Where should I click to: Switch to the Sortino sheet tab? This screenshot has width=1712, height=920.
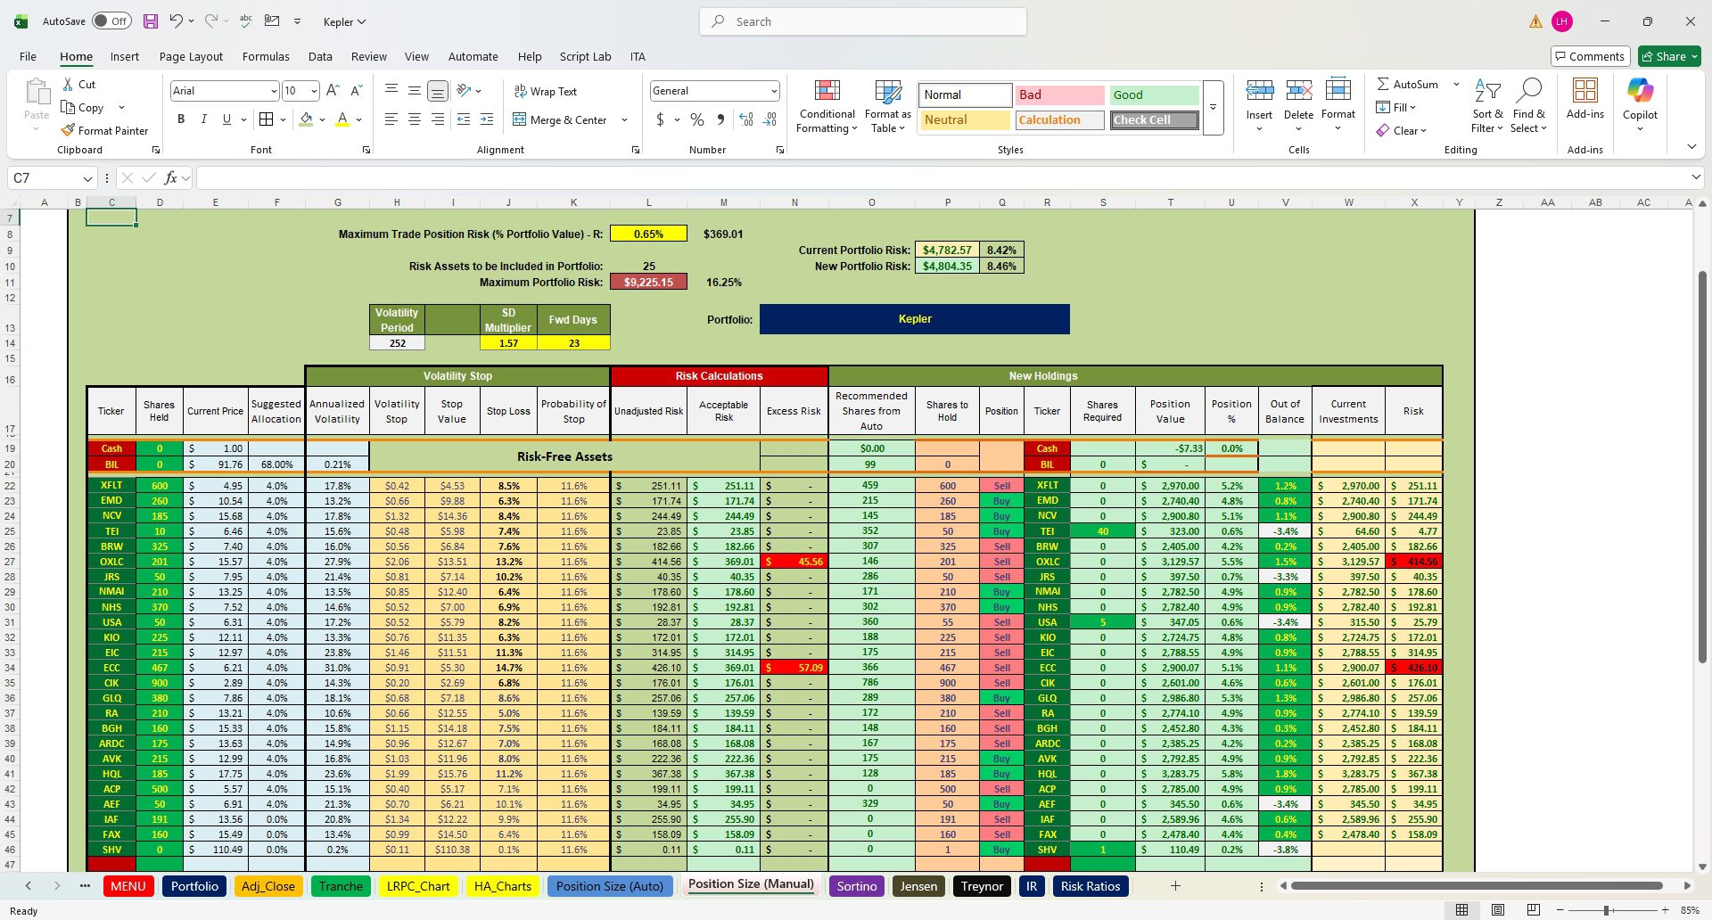857,886
